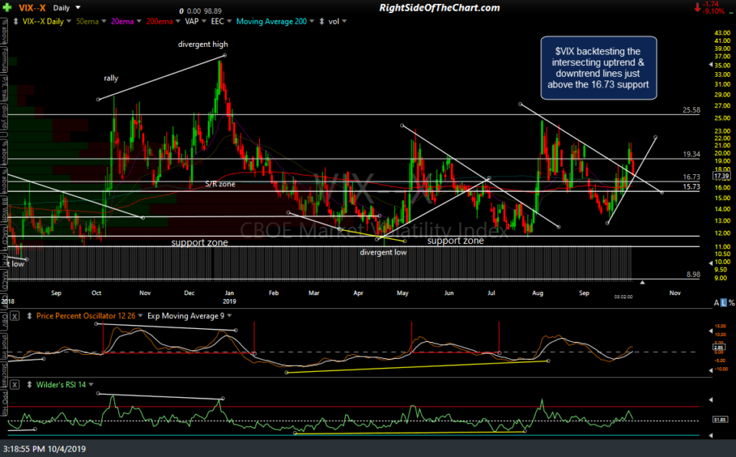This screenshot has height=457, width=736.
Task: Click the Price Percent Oscillator 12 26 label
Action: point(86,314)
